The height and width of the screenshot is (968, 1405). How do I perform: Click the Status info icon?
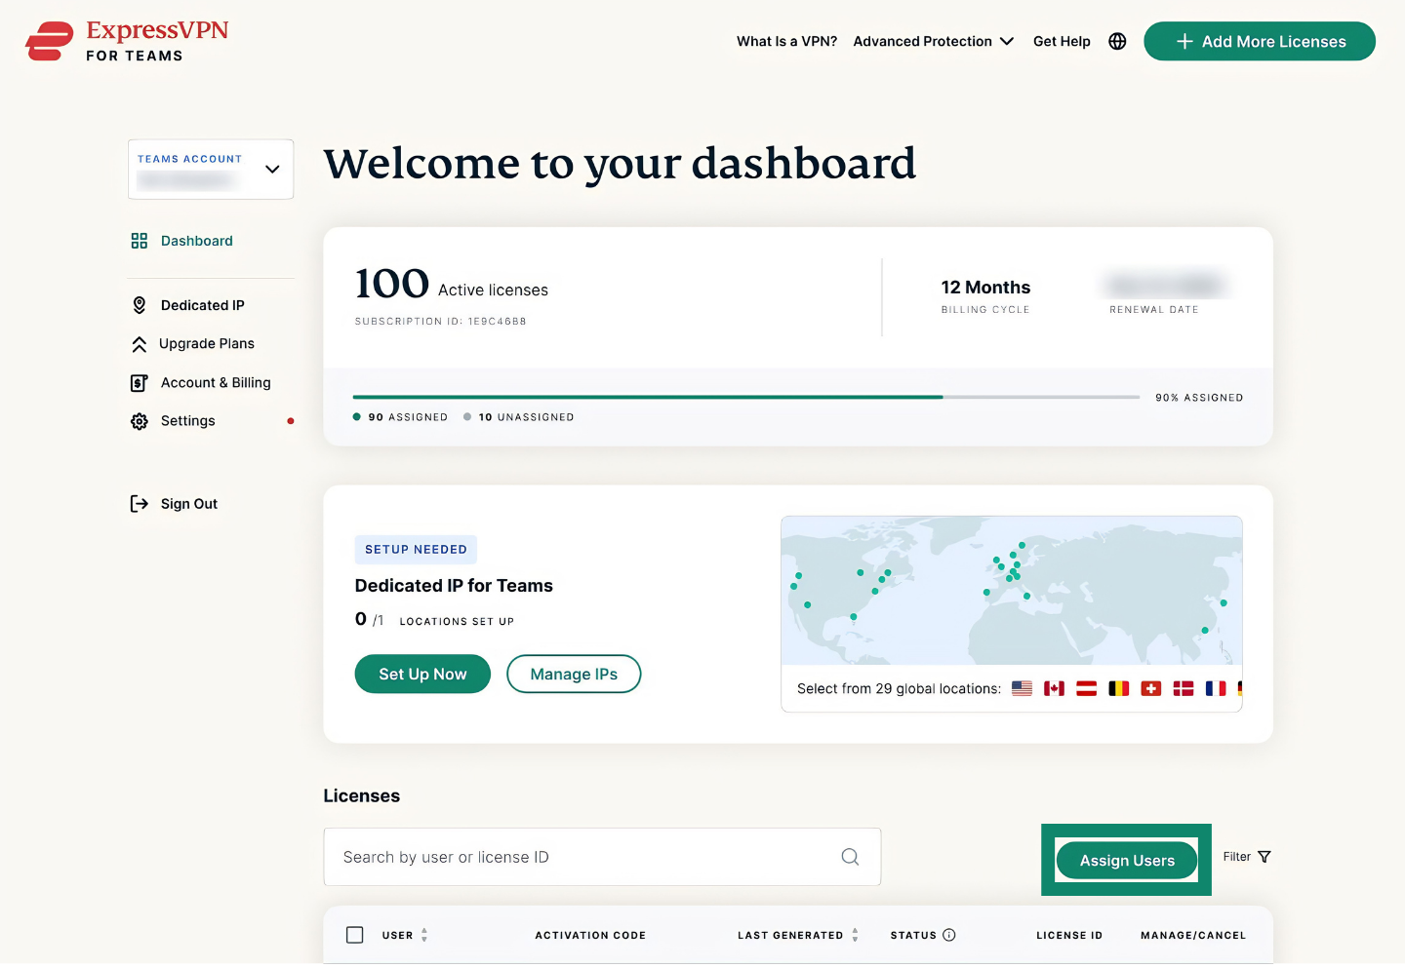(x=949, y=935)
